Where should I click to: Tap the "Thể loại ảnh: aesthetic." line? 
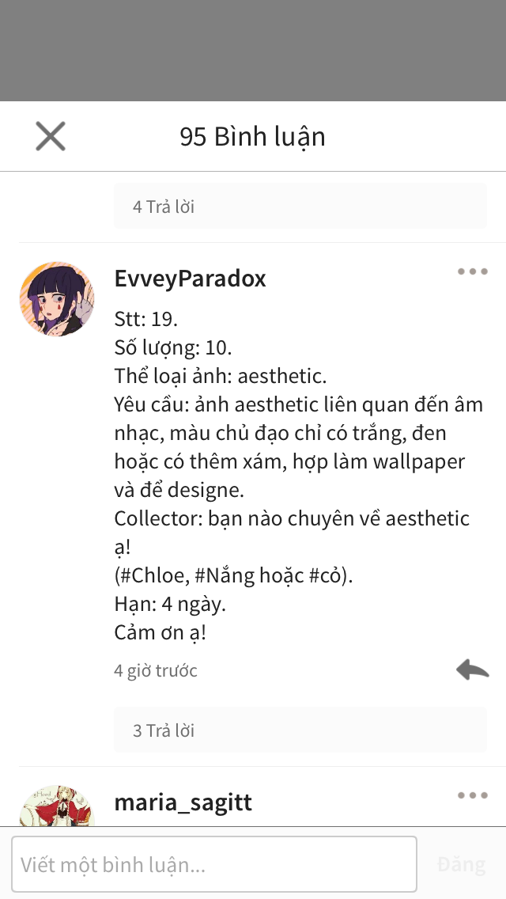click(221, 376)
